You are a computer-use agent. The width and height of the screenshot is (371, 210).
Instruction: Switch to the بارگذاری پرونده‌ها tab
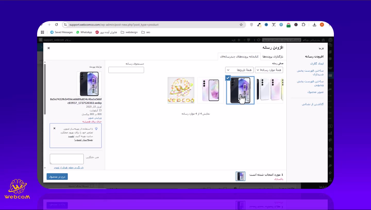[x=273, y=57]
